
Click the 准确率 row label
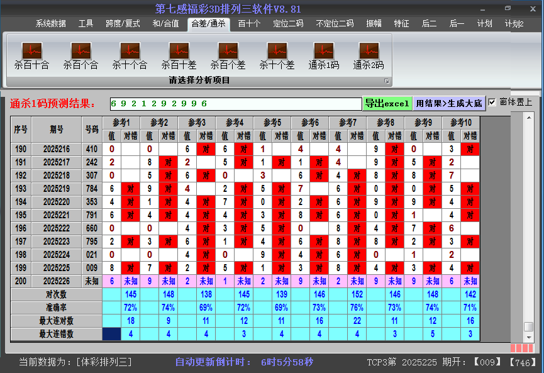point(56,308)
